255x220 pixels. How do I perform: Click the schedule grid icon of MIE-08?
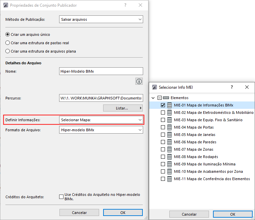pos(169,157)
